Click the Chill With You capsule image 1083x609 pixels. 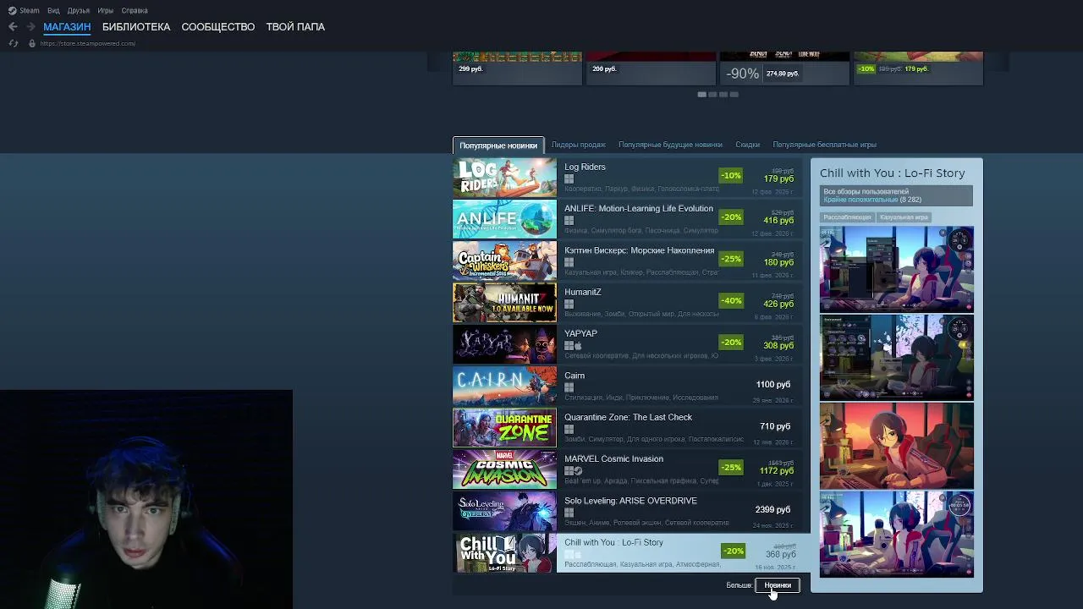[x=504, y=552]
